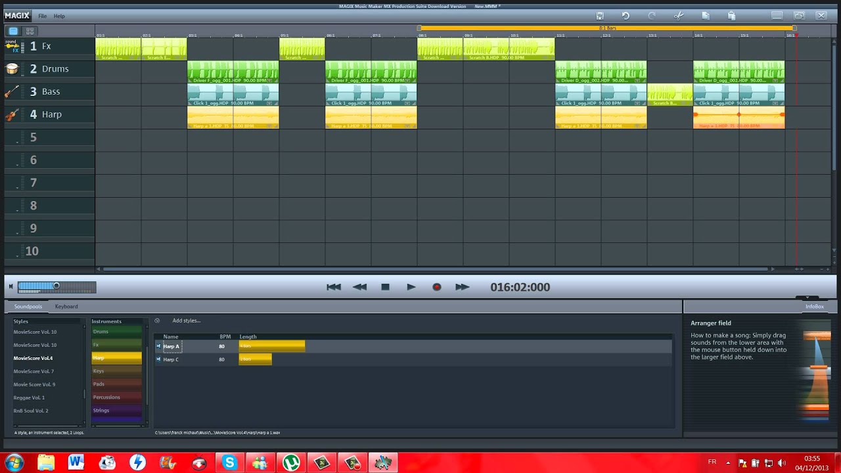The width and height of the screenshot is (841, 473).
Task: Open the Help menu
Action: coord(59,16)
